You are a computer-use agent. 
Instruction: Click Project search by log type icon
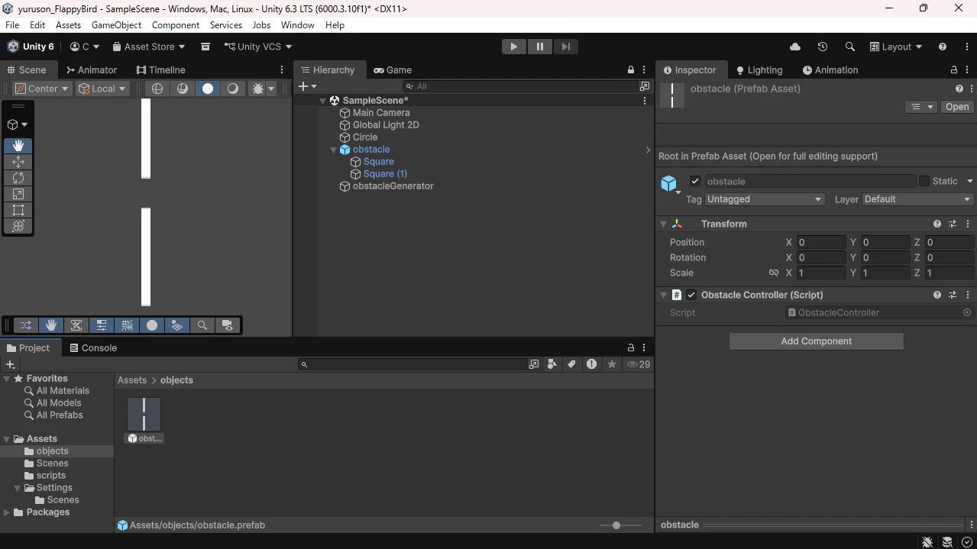(591, 364)
